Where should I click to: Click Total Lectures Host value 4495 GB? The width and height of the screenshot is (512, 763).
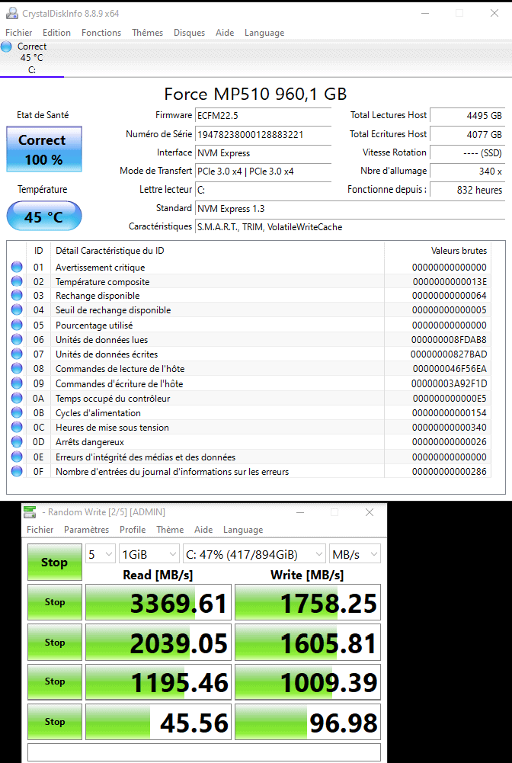[468, 116]
